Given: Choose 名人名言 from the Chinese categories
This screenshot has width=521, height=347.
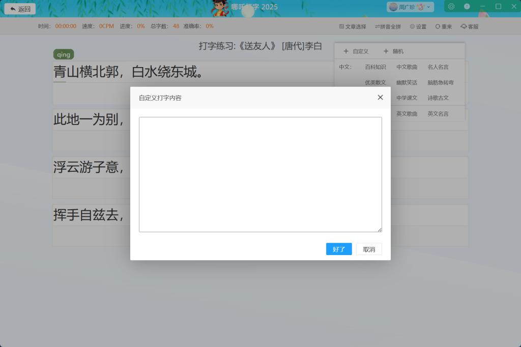Looking at the screenshot, I should coord(438,67).
